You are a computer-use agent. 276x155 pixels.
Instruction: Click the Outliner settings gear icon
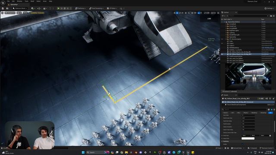pos(274,16)
